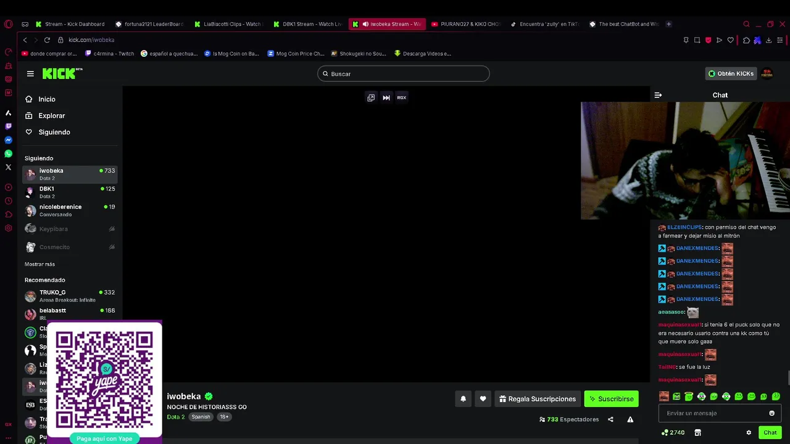
Task: Click Dota 2 category link
Action: click(175, 417)
